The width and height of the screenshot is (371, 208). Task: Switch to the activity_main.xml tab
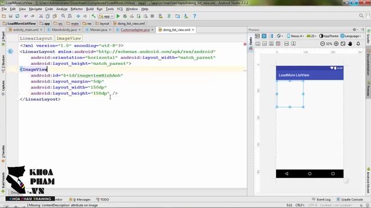click(25, 29)
